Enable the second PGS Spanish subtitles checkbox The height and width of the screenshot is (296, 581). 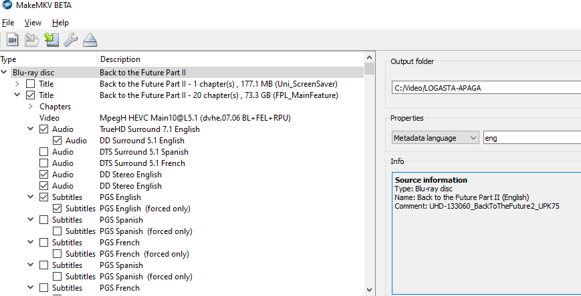[43, 265]
